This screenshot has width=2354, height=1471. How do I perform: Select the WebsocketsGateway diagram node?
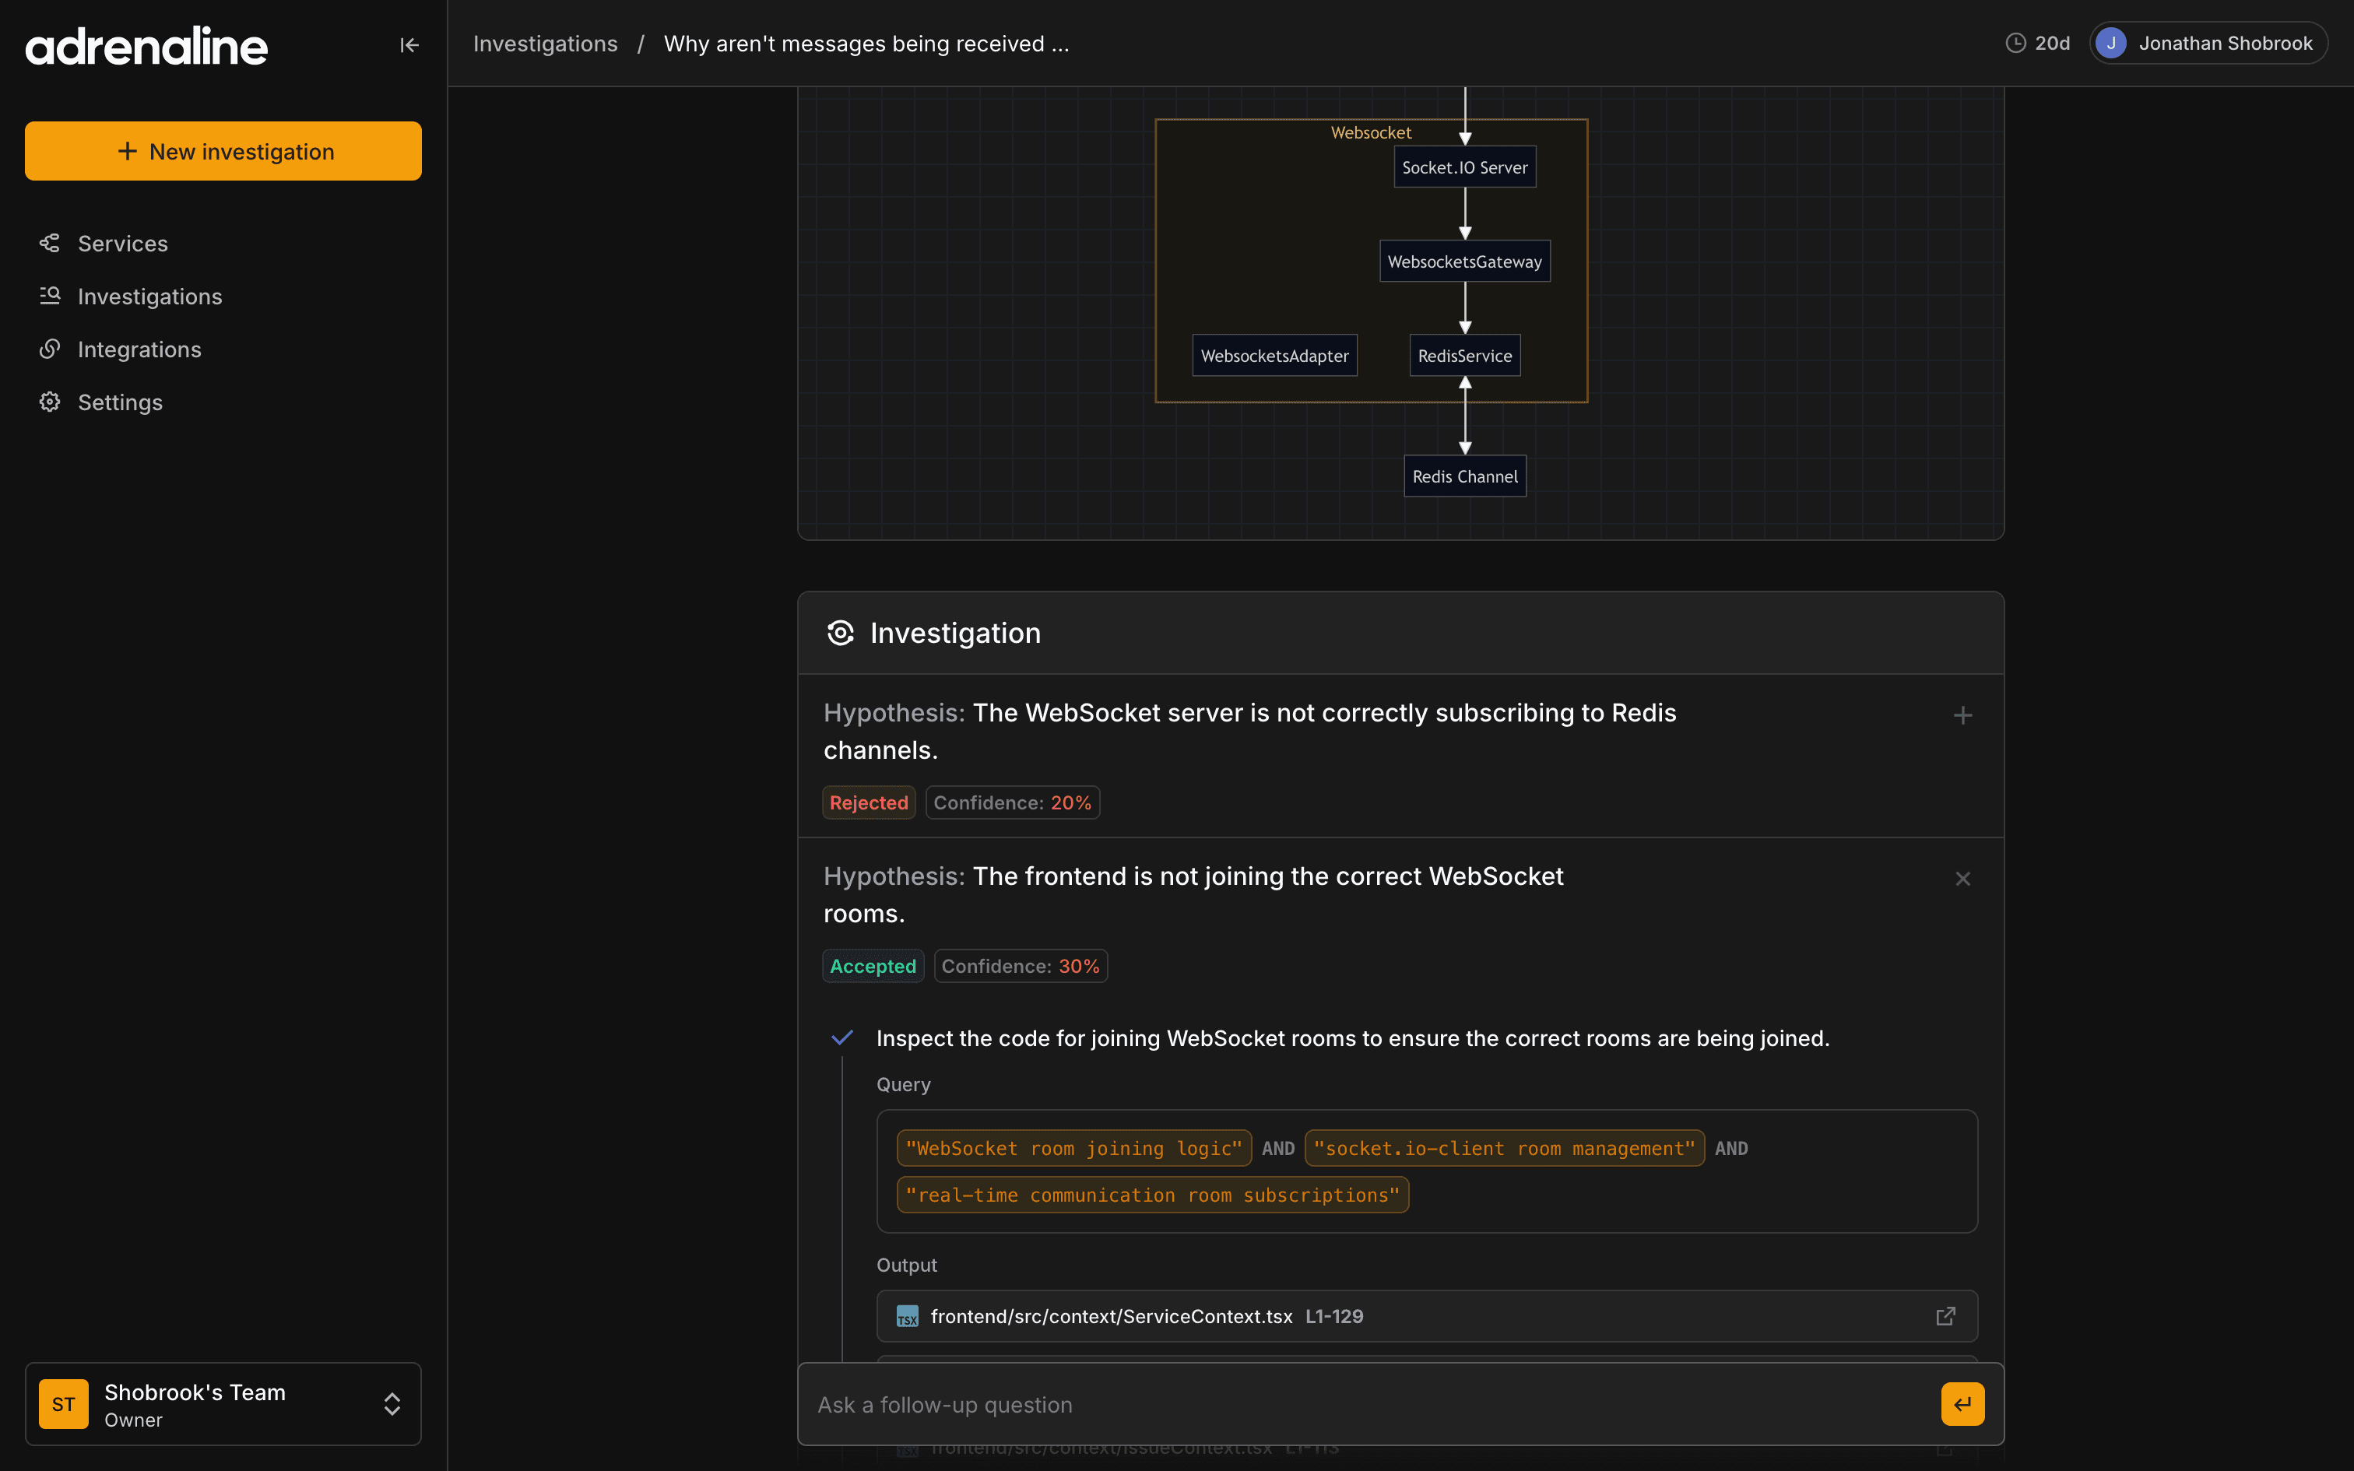click(x=1464, y=261)
